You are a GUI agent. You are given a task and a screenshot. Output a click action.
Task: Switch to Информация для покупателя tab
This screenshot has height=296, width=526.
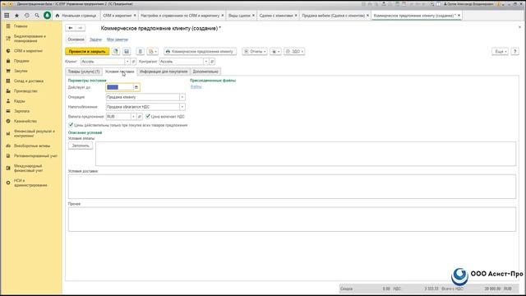(x=164, y=72)
